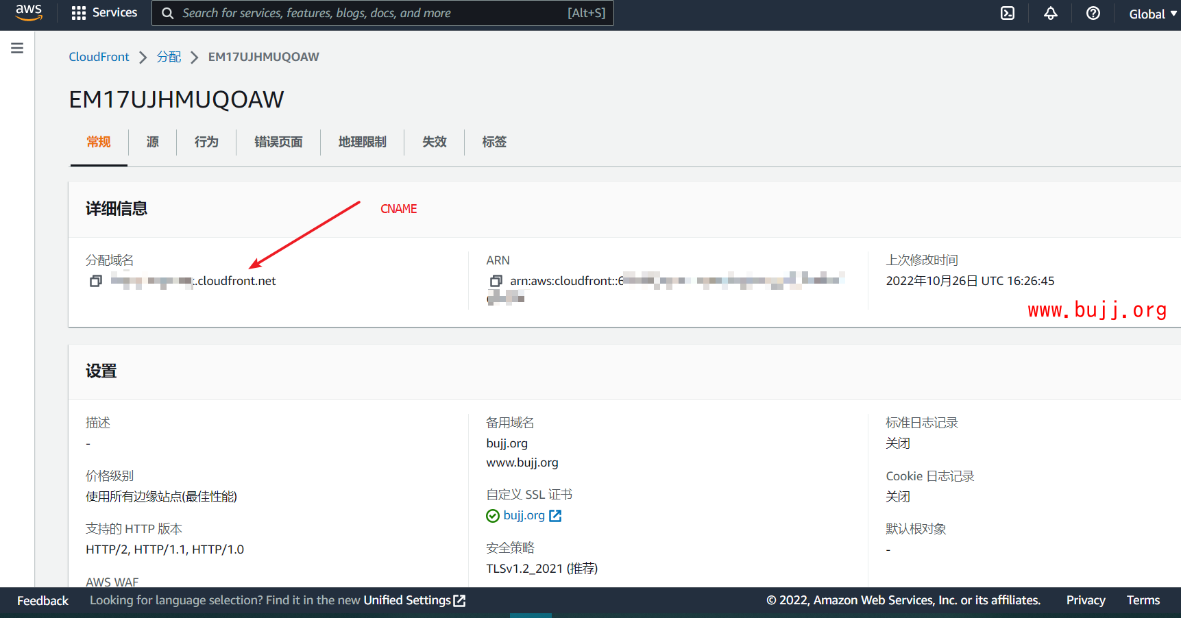Open the 错误页面 tab

(x=278, y=142)
